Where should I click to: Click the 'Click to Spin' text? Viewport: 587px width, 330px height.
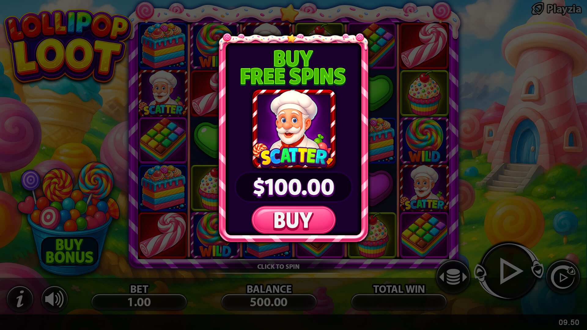pos(278,266)
